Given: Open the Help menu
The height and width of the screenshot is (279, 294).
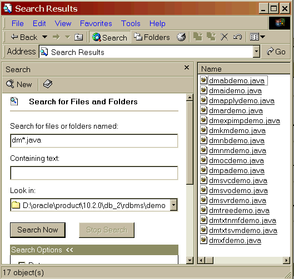Looking at the screenshot, I should [157, 24].
